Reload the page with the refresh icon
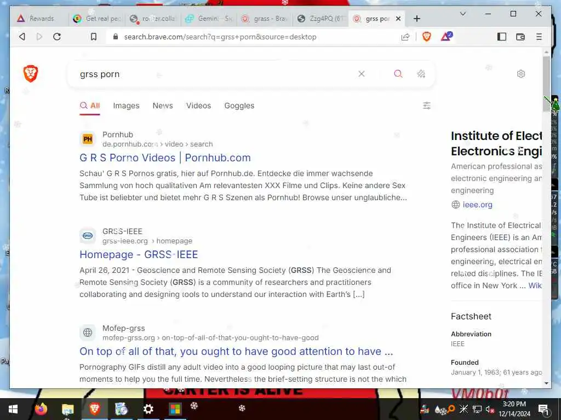This screenshot has width=561, height=420. (57, 37)
